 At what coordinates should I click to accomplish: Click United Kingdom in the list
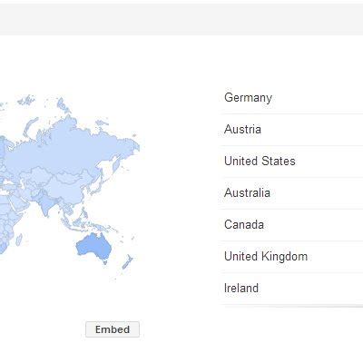point(292,257)
